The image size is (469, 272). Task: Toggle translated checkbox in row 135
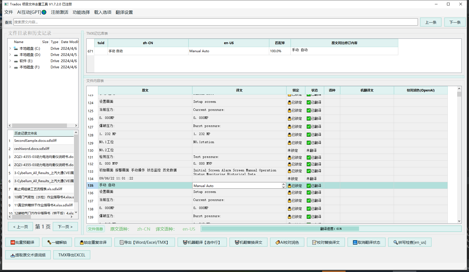point(309,186)
